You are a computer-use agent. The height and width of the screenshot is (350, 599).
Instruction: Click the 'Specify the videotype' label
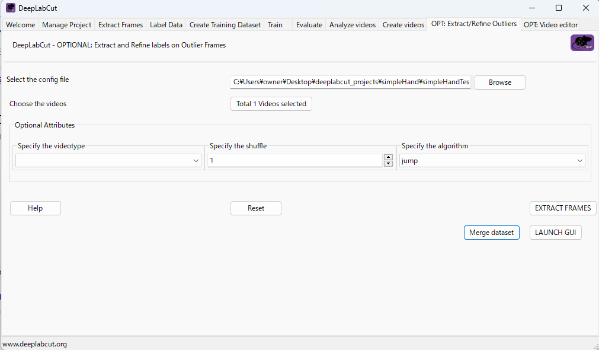[x=51, y=146]
